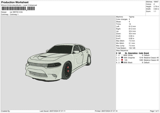Click the White thread color swatch

point(122,55)
